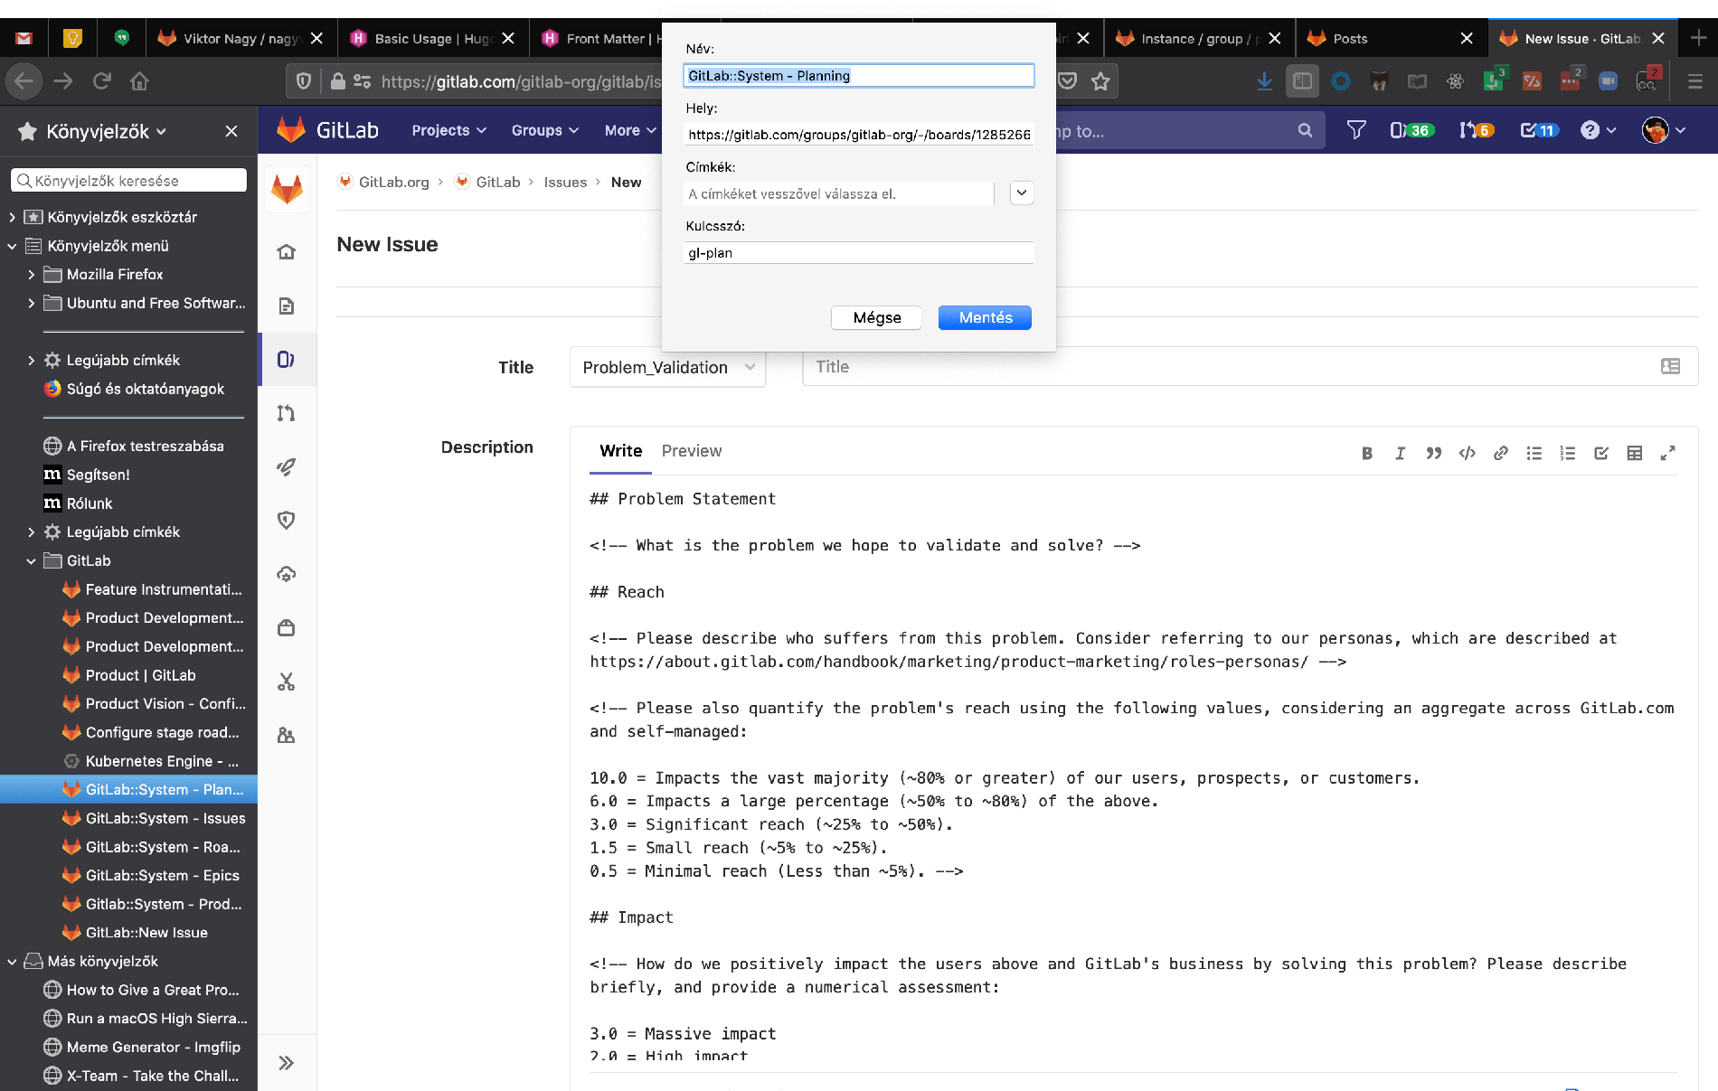This screenshot has height=1091, width=1718.
Task: Insert a table into the description
Action: 1634,453
